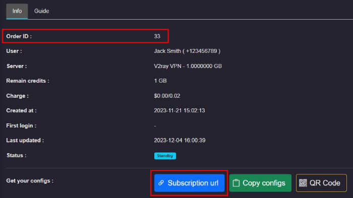Click the Order ID label
The image size is (353, 198).
tap(19, 36)
